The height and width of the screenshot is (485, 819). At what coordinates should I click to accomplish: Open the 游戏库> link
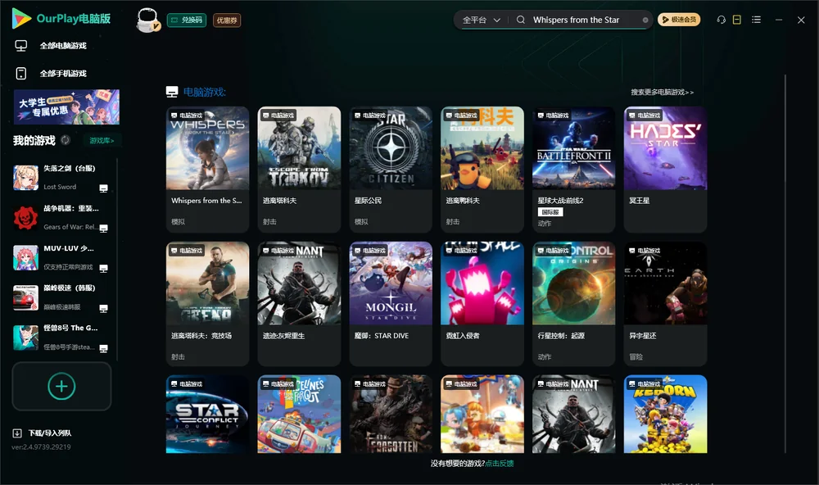(102, 141)
